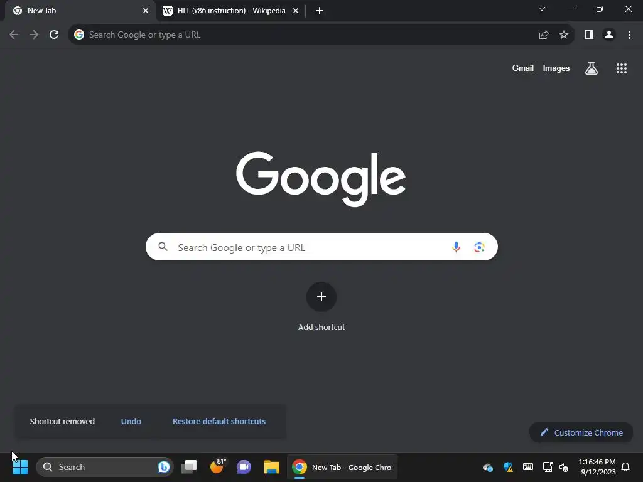Open Task View on the taskbar

(x=189, y=467)
